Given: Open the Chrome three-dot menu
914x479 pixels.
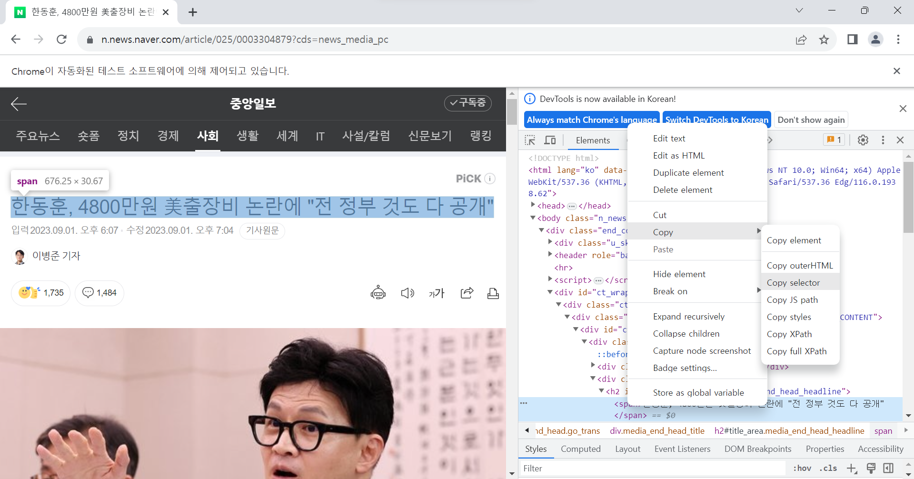Looking at the screenshot, I should pyautogui.click(x=898, y=40).
